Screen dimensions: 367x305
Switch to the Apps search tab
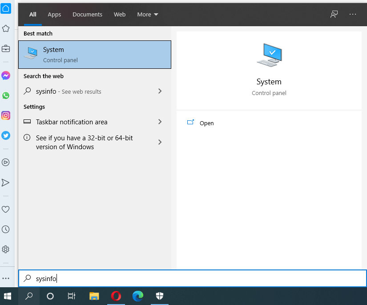click(54, 15)
